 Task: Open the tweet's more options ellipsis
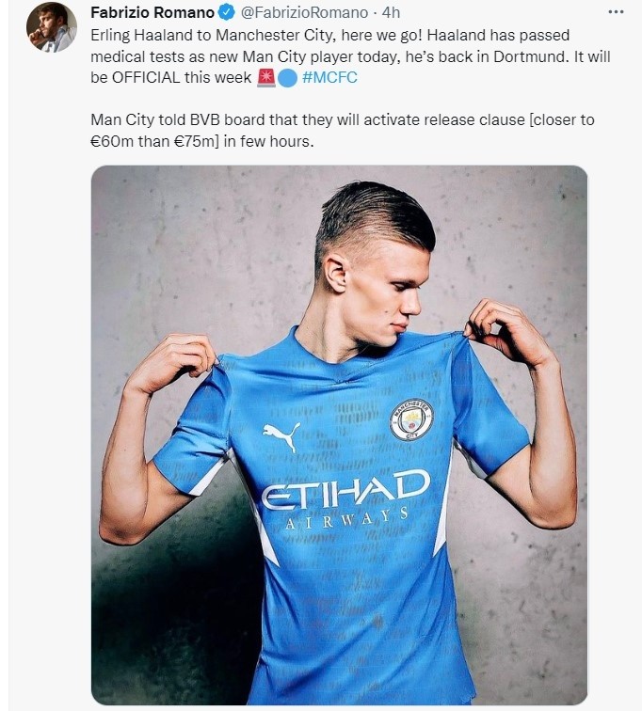pos(616,12)
